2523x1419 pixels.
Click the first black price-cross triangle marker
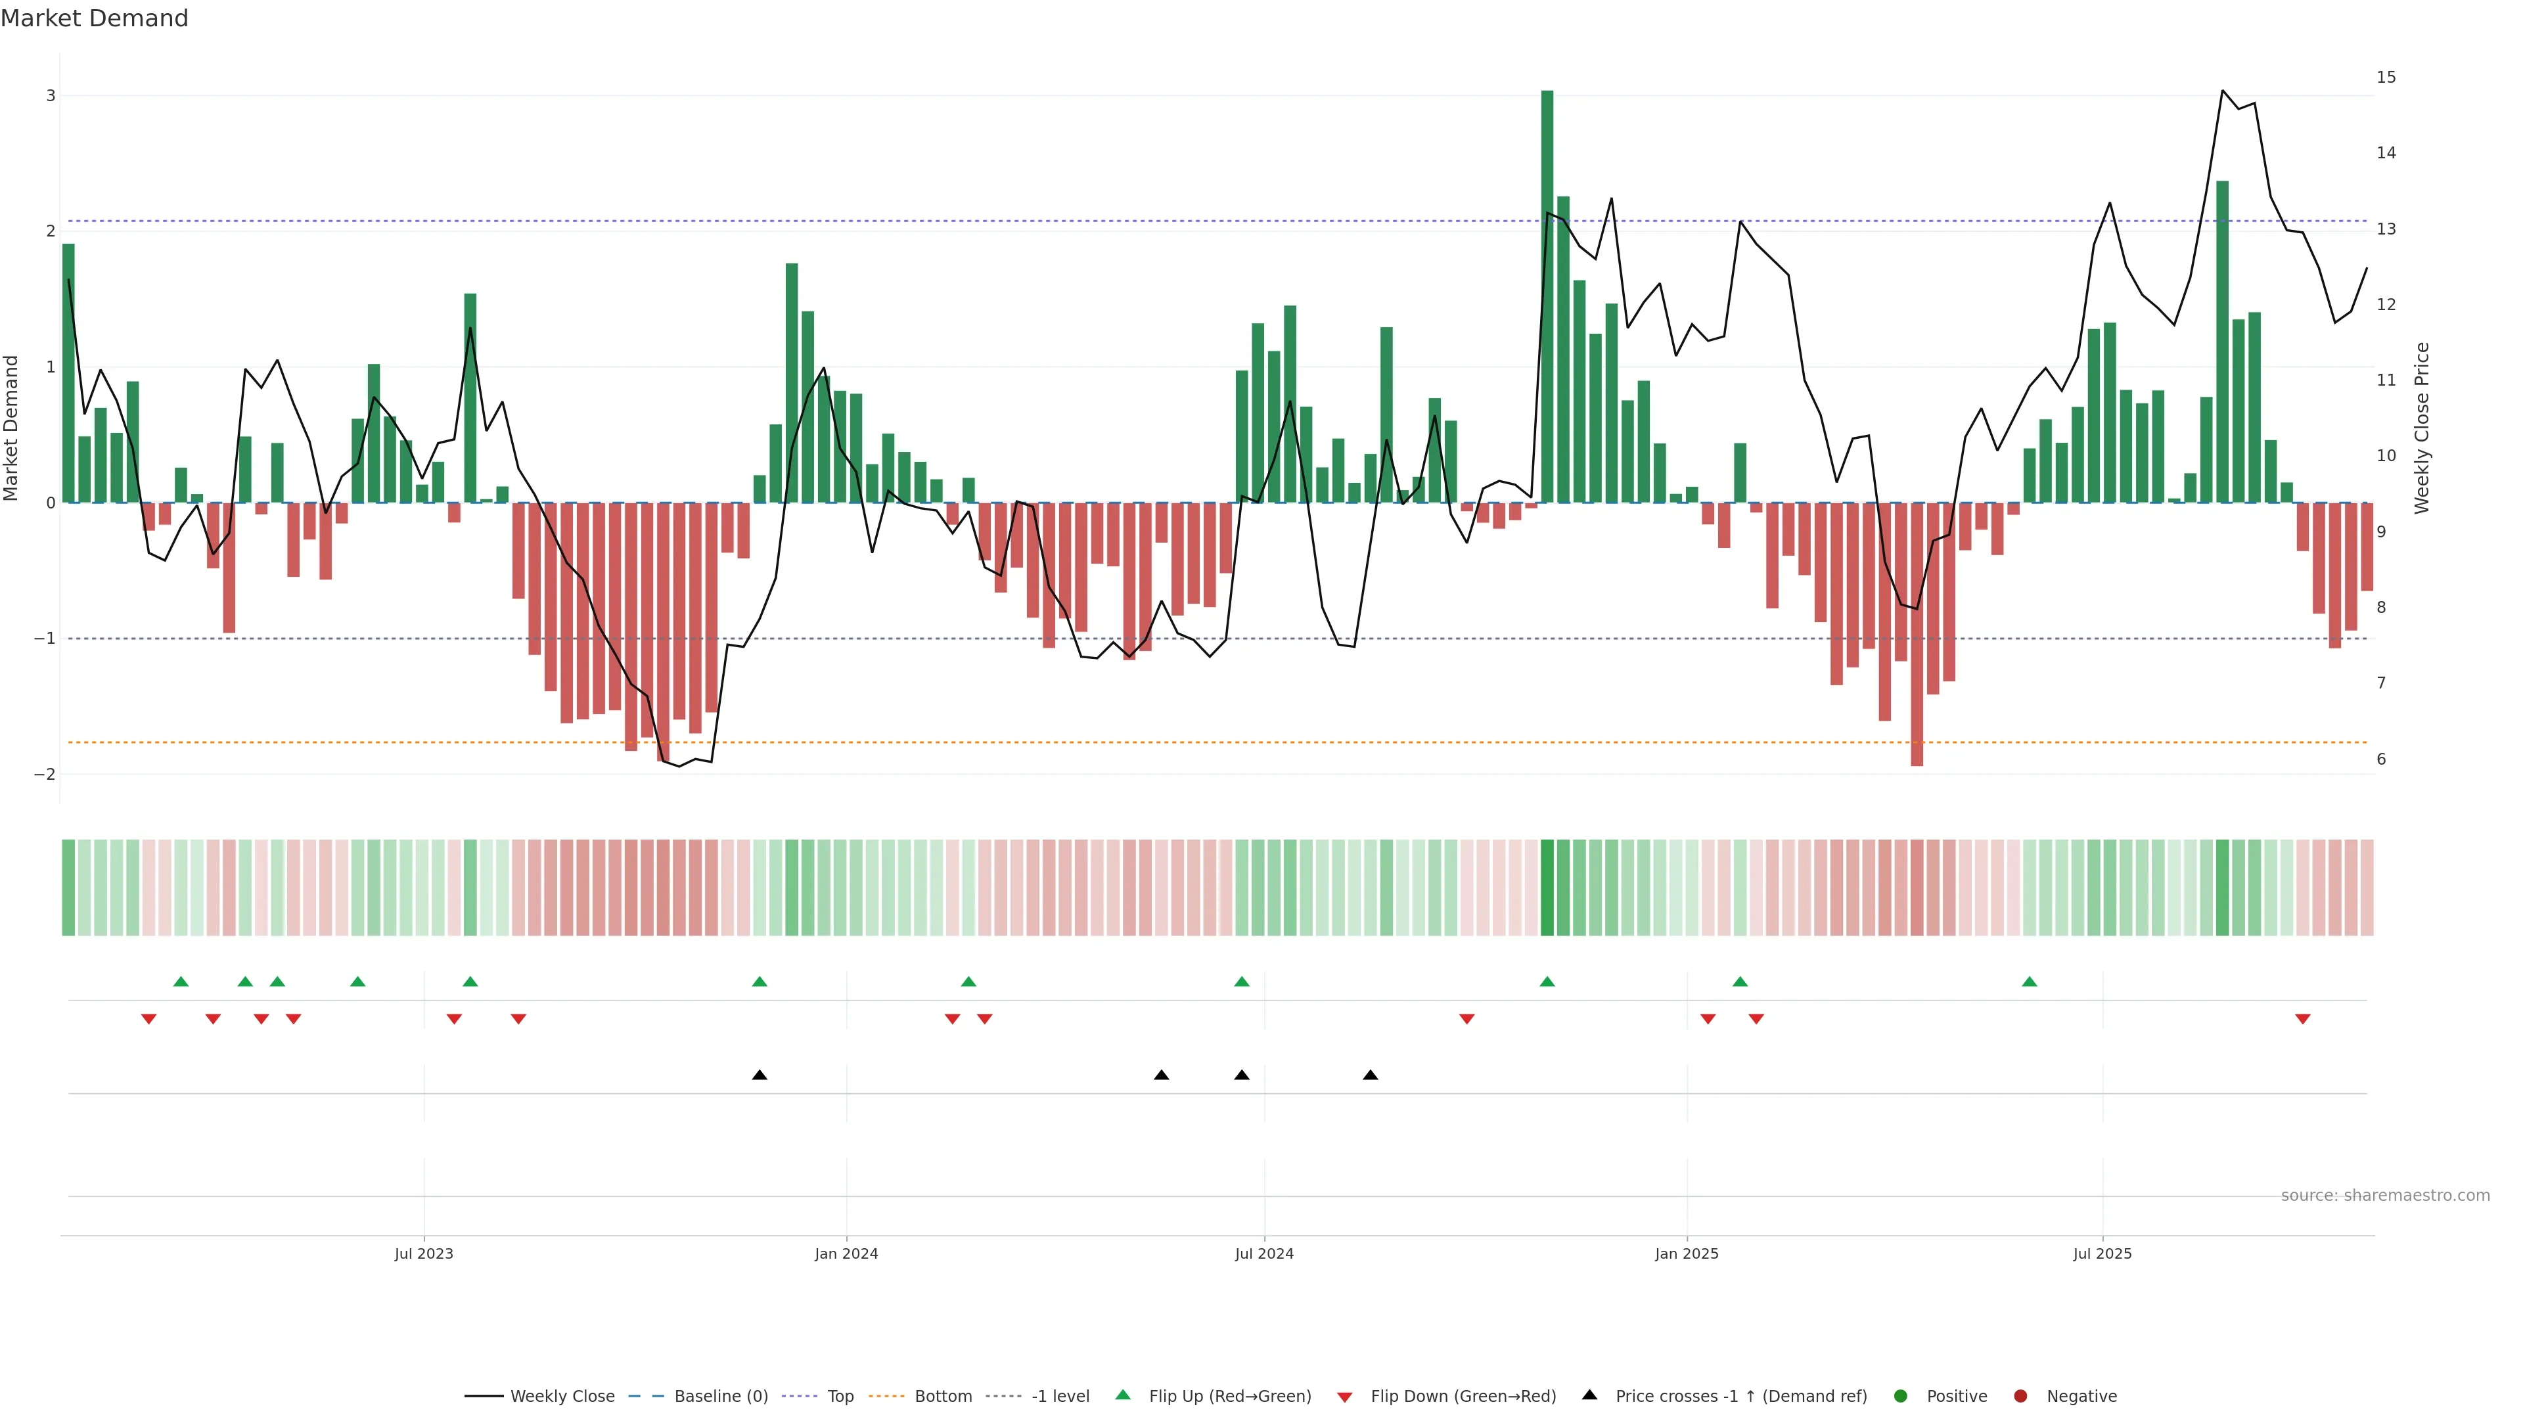pyautogui.click(x=759, y=1075)
